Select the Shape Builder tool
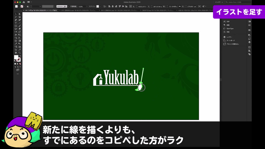Viewport: 265px width, 149px height. click(x=16, y=38)
